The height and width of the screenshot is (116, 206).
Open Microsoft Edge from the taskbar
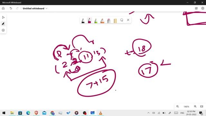[x=28, y=113]
